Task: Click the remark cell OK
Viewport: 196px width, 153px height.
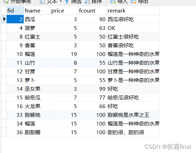Action: 133,28
